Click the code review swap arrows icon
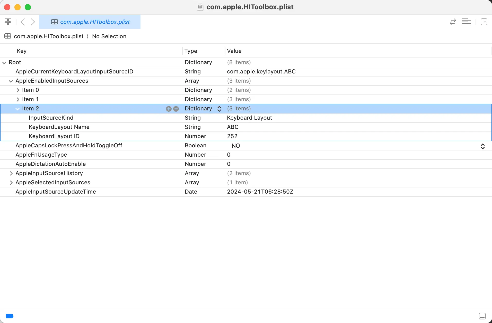Screen dimensions: 492x323 (x=453, y=22)
